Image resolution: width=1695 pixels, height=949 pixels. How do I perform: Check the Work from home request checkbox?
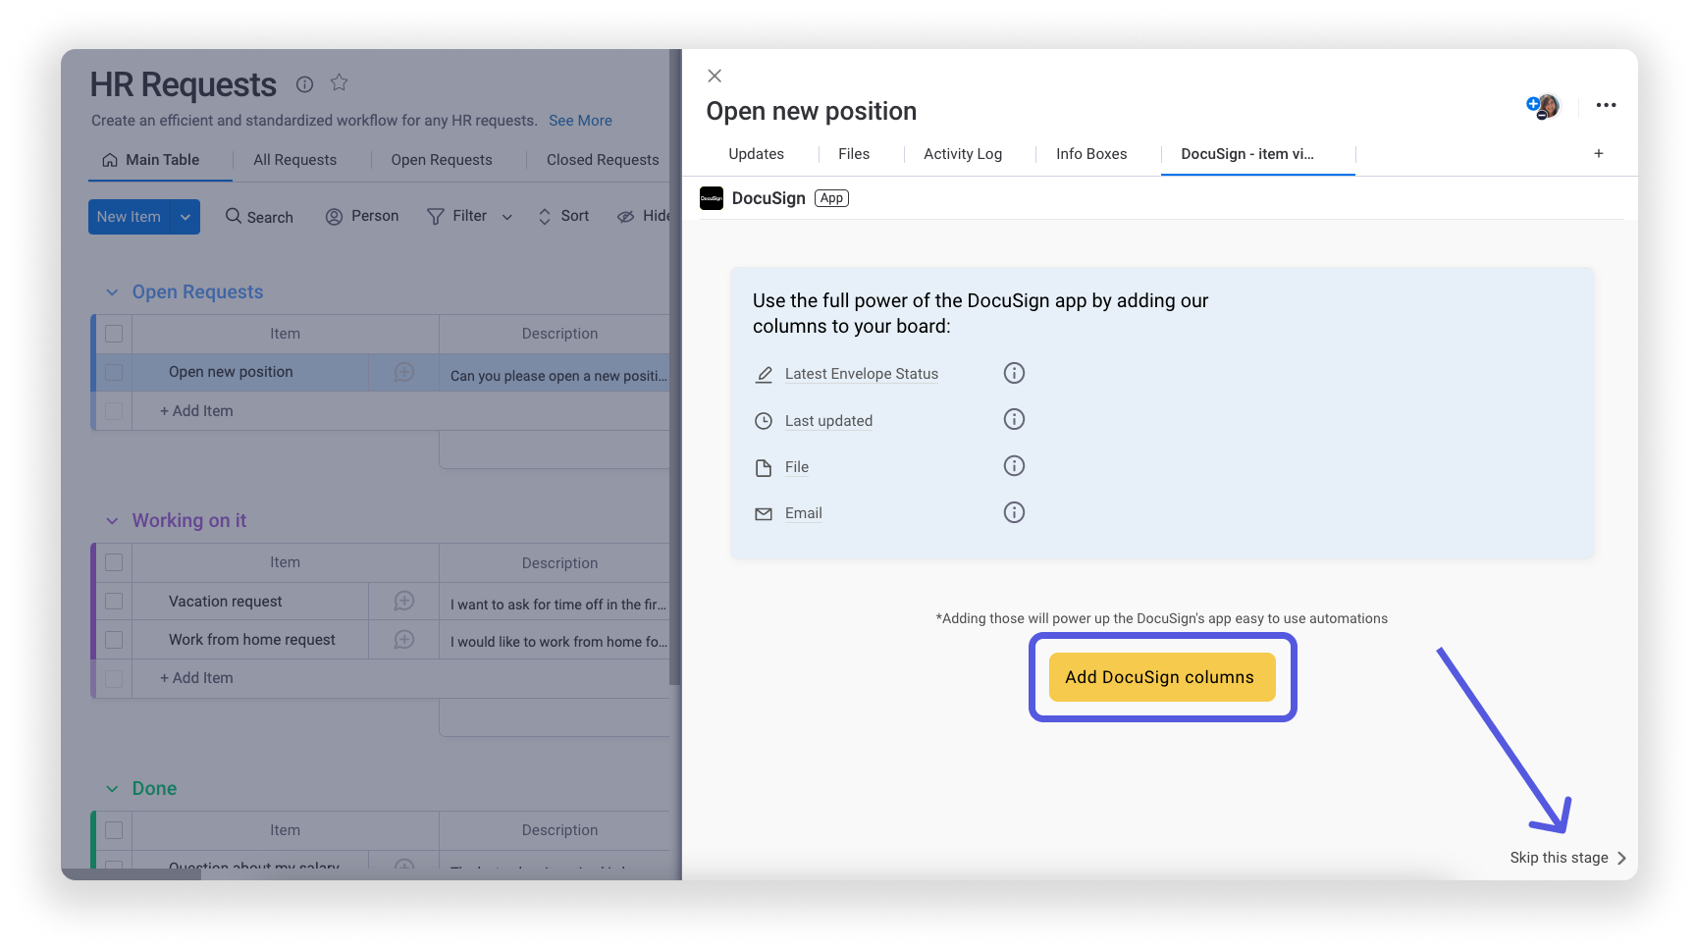coord(113,639)
